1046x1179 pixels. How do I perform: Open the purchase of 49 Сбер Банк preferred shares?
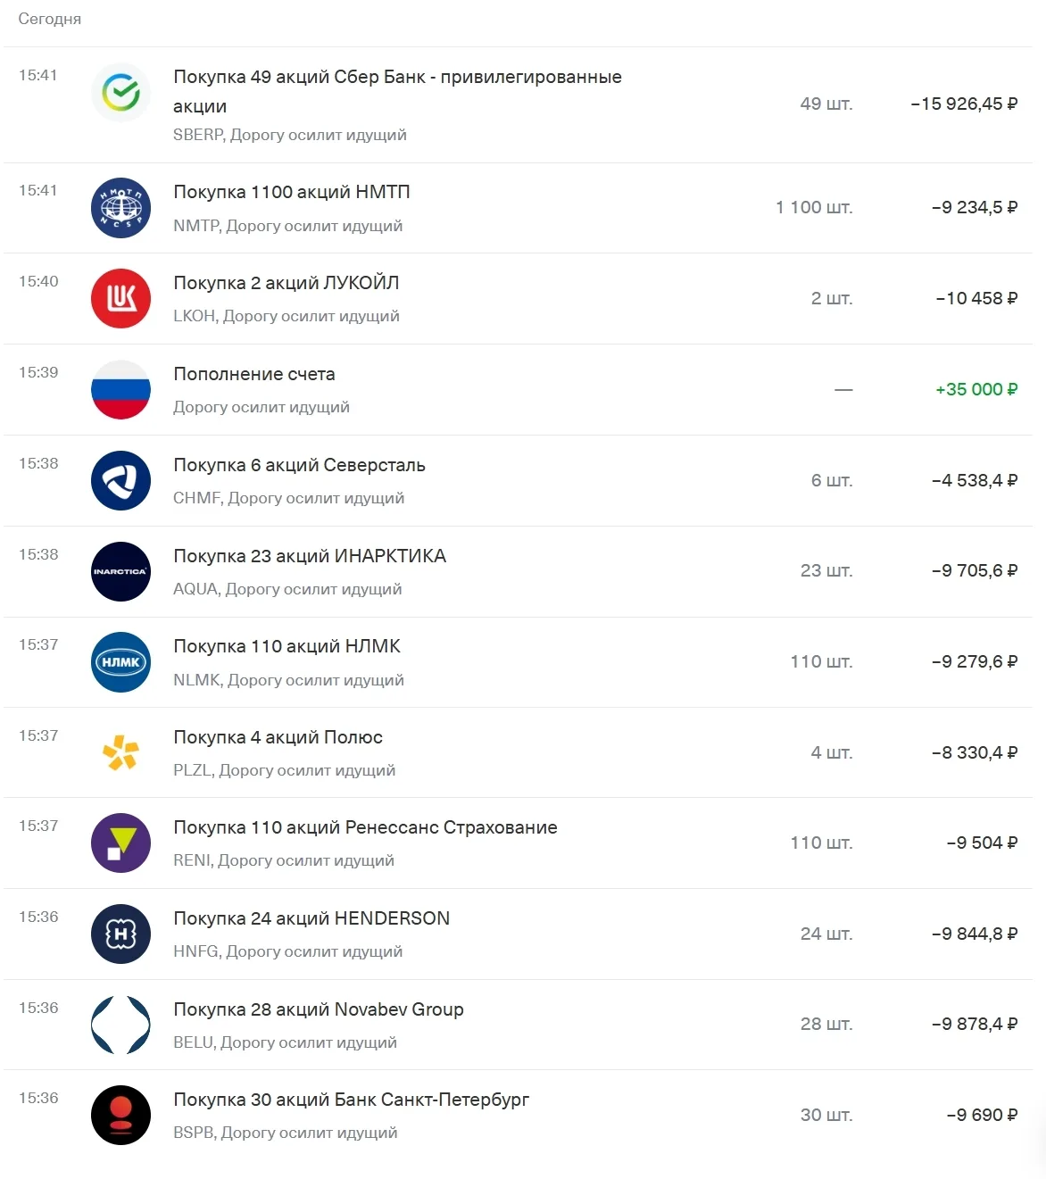pos(518,105)
